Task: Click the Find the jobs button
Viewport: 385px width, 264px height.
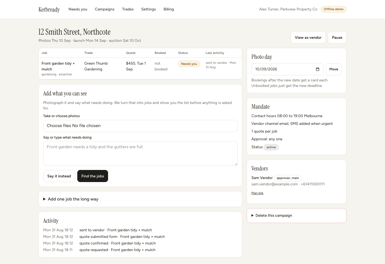Action: 93,176
